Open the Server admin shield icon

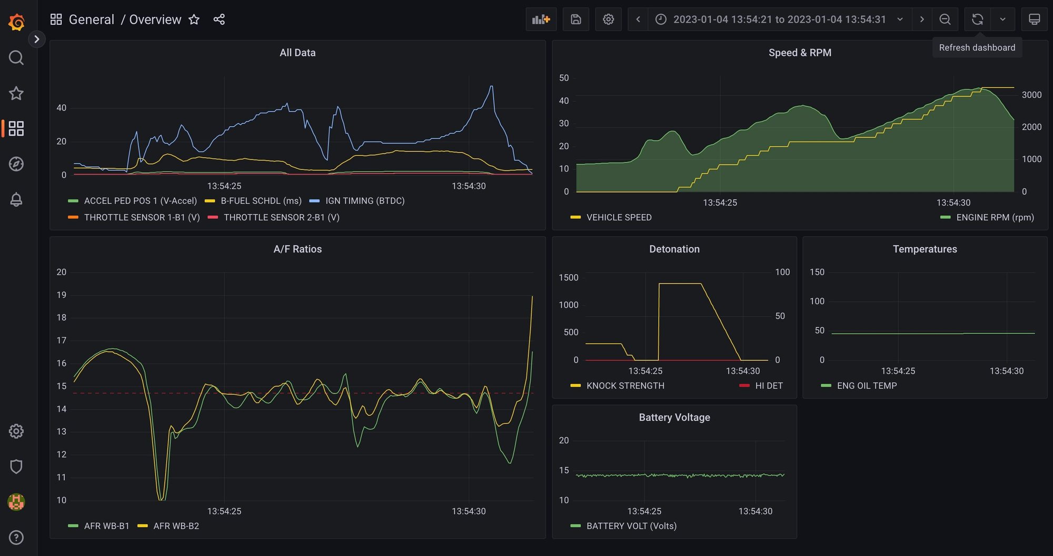(16, 467)
